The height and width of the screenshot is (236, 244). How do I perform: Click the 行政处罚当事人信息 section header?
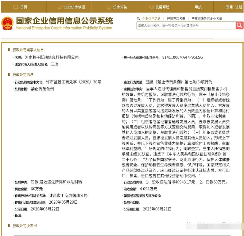[x=28, y=50]
